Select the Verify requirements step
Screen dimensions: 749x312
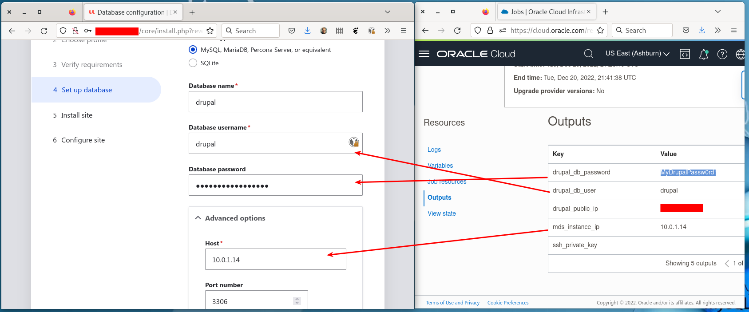tap(87, 64)
